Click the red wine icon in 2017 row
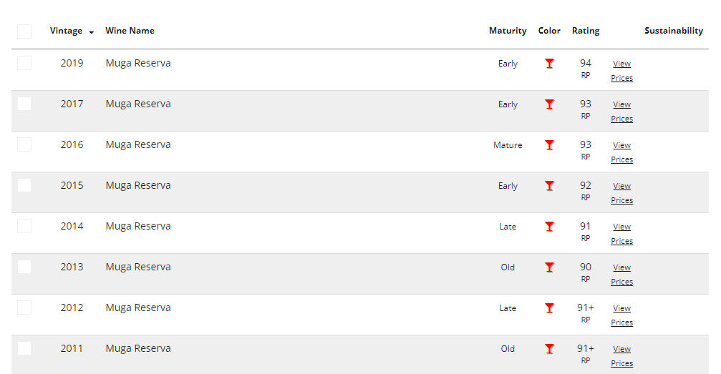This screenshot has width=721, height=374. (549, 104)
